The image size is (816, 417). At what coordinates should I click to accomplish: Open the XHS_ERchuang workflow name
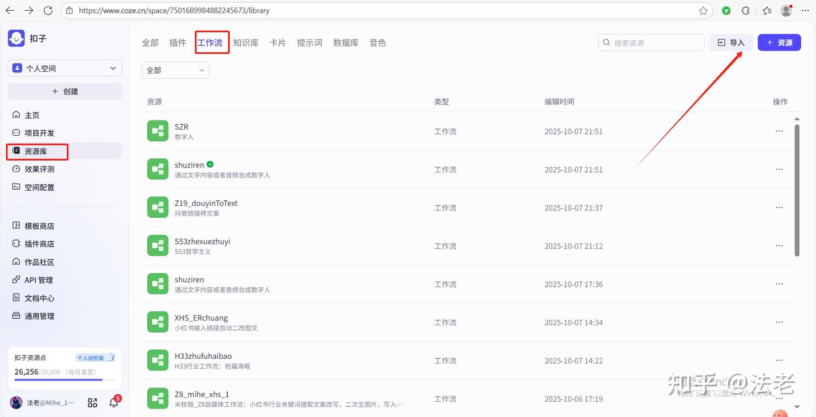click(x=201, y=318)
